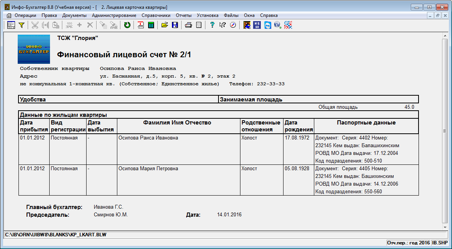Click the 'ТСЖ "Глория"' organization title

(x=78, y=38)
